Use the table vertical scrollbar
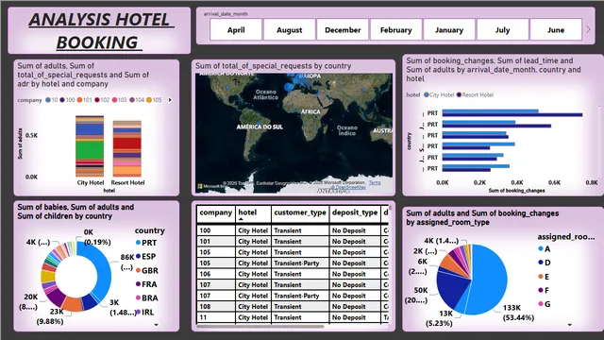 390,208
